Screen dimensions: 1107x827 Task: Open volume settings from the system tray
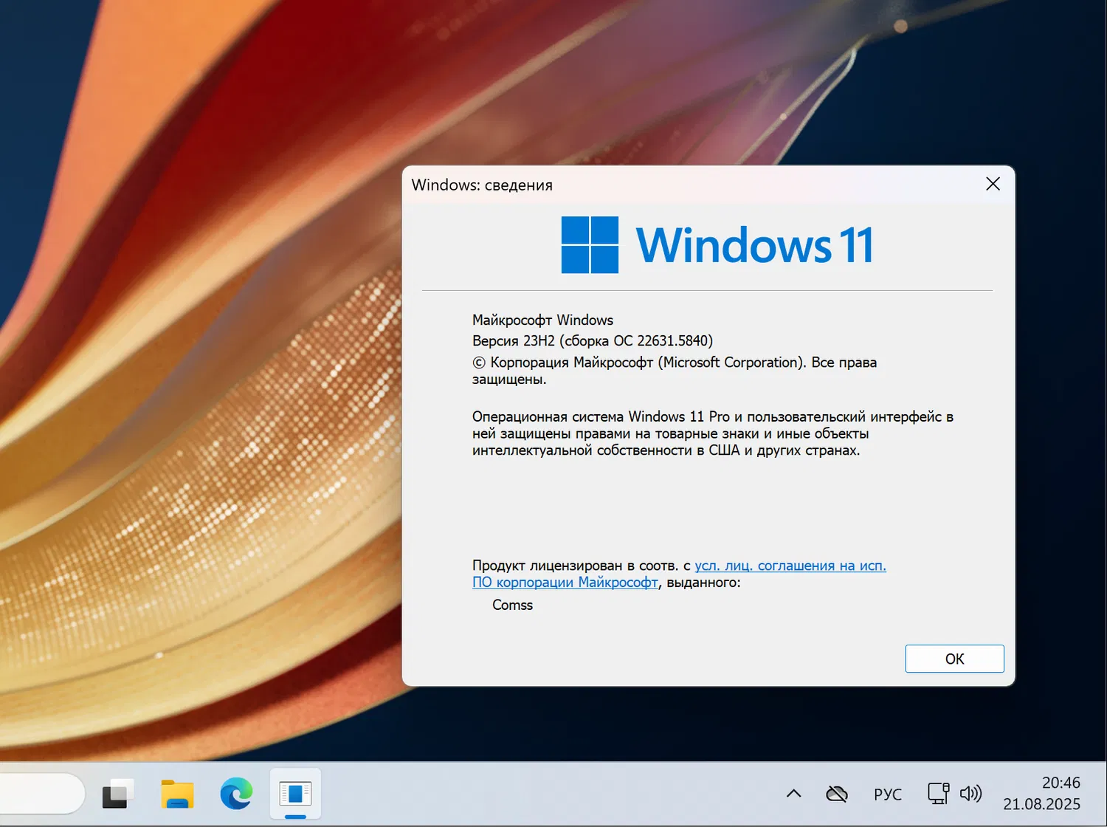click(x=970, y=794)
